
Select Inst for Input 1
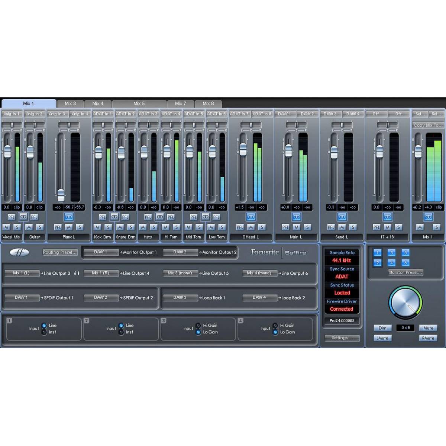(44, 332)
